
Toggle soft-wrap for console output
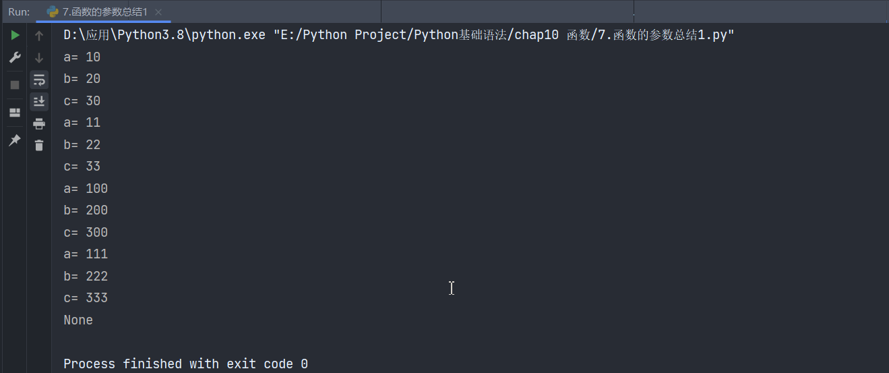[x=39, y=80]
